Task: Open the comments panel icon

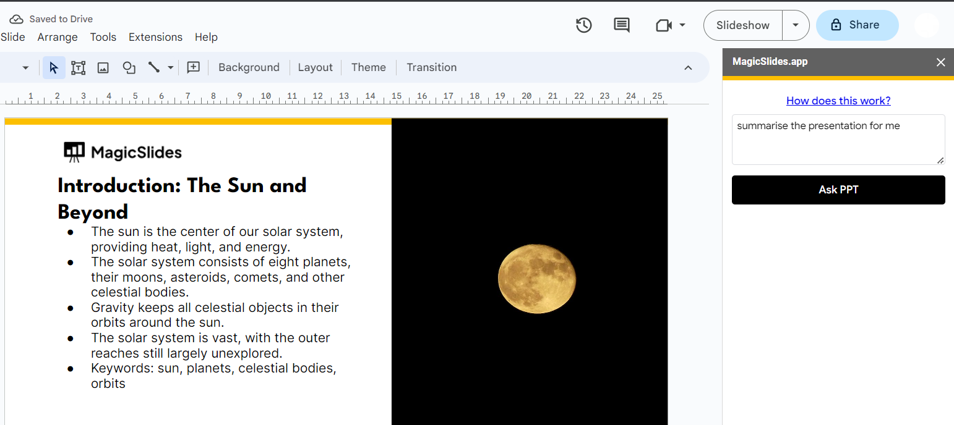Action: coord(621,25)
